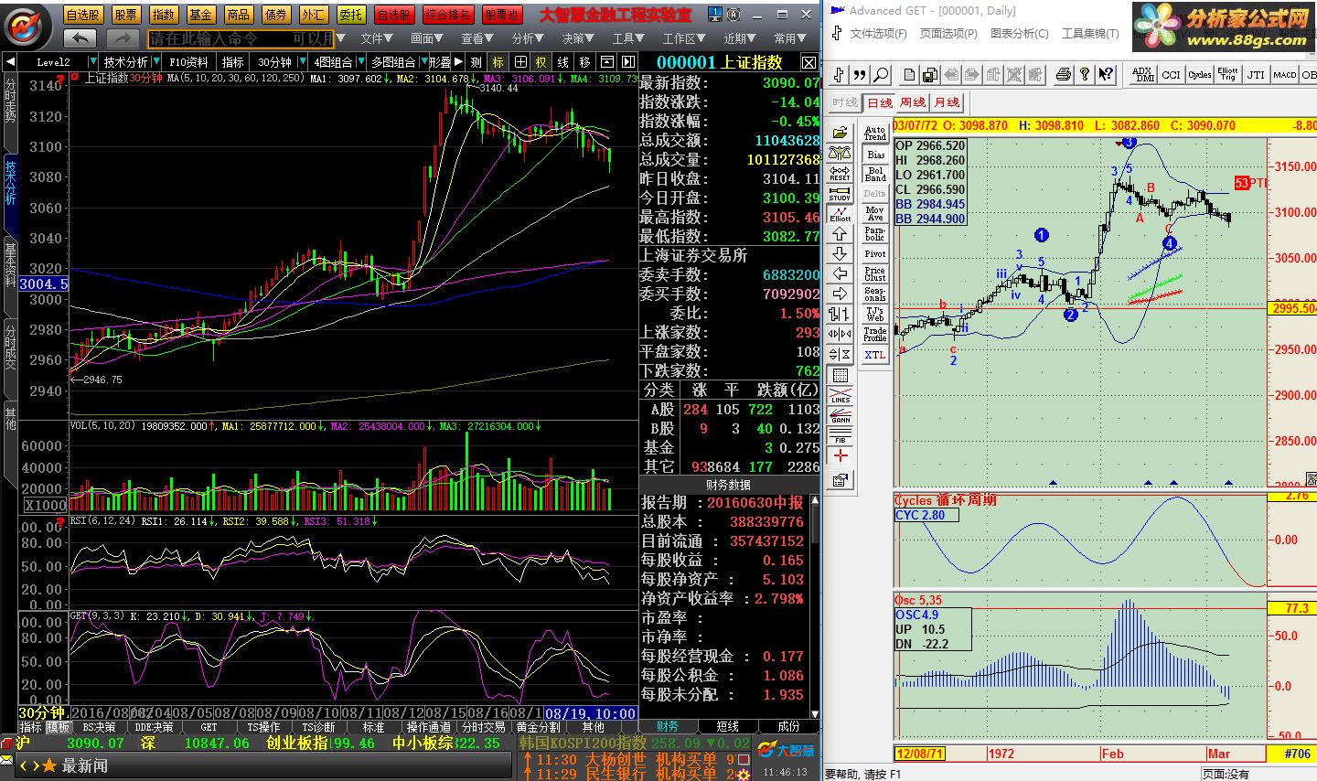Screen dimensions: 1317x781
Task: Click the new page document icon
Action: [909, 75]
